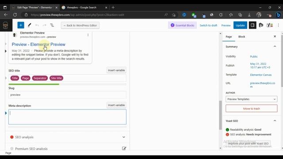Select the Title variable tag
Image resolution: width=283 pixels, height=159 pixels.
pyautogui.click(x=15, y=78)
